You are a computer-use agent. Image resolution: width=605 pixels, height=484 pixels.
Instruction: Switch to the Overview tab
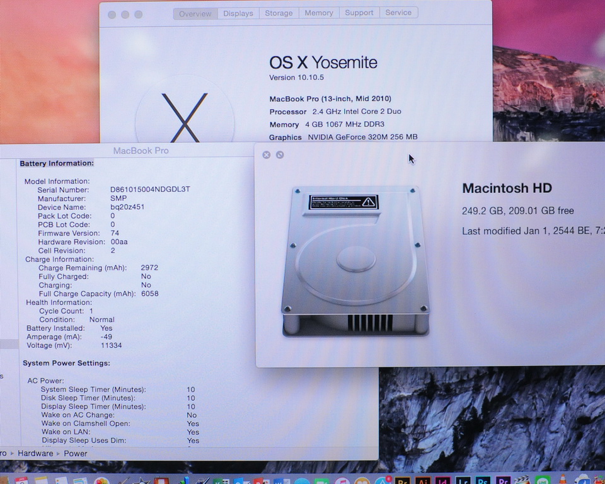(x=195, y=13)
